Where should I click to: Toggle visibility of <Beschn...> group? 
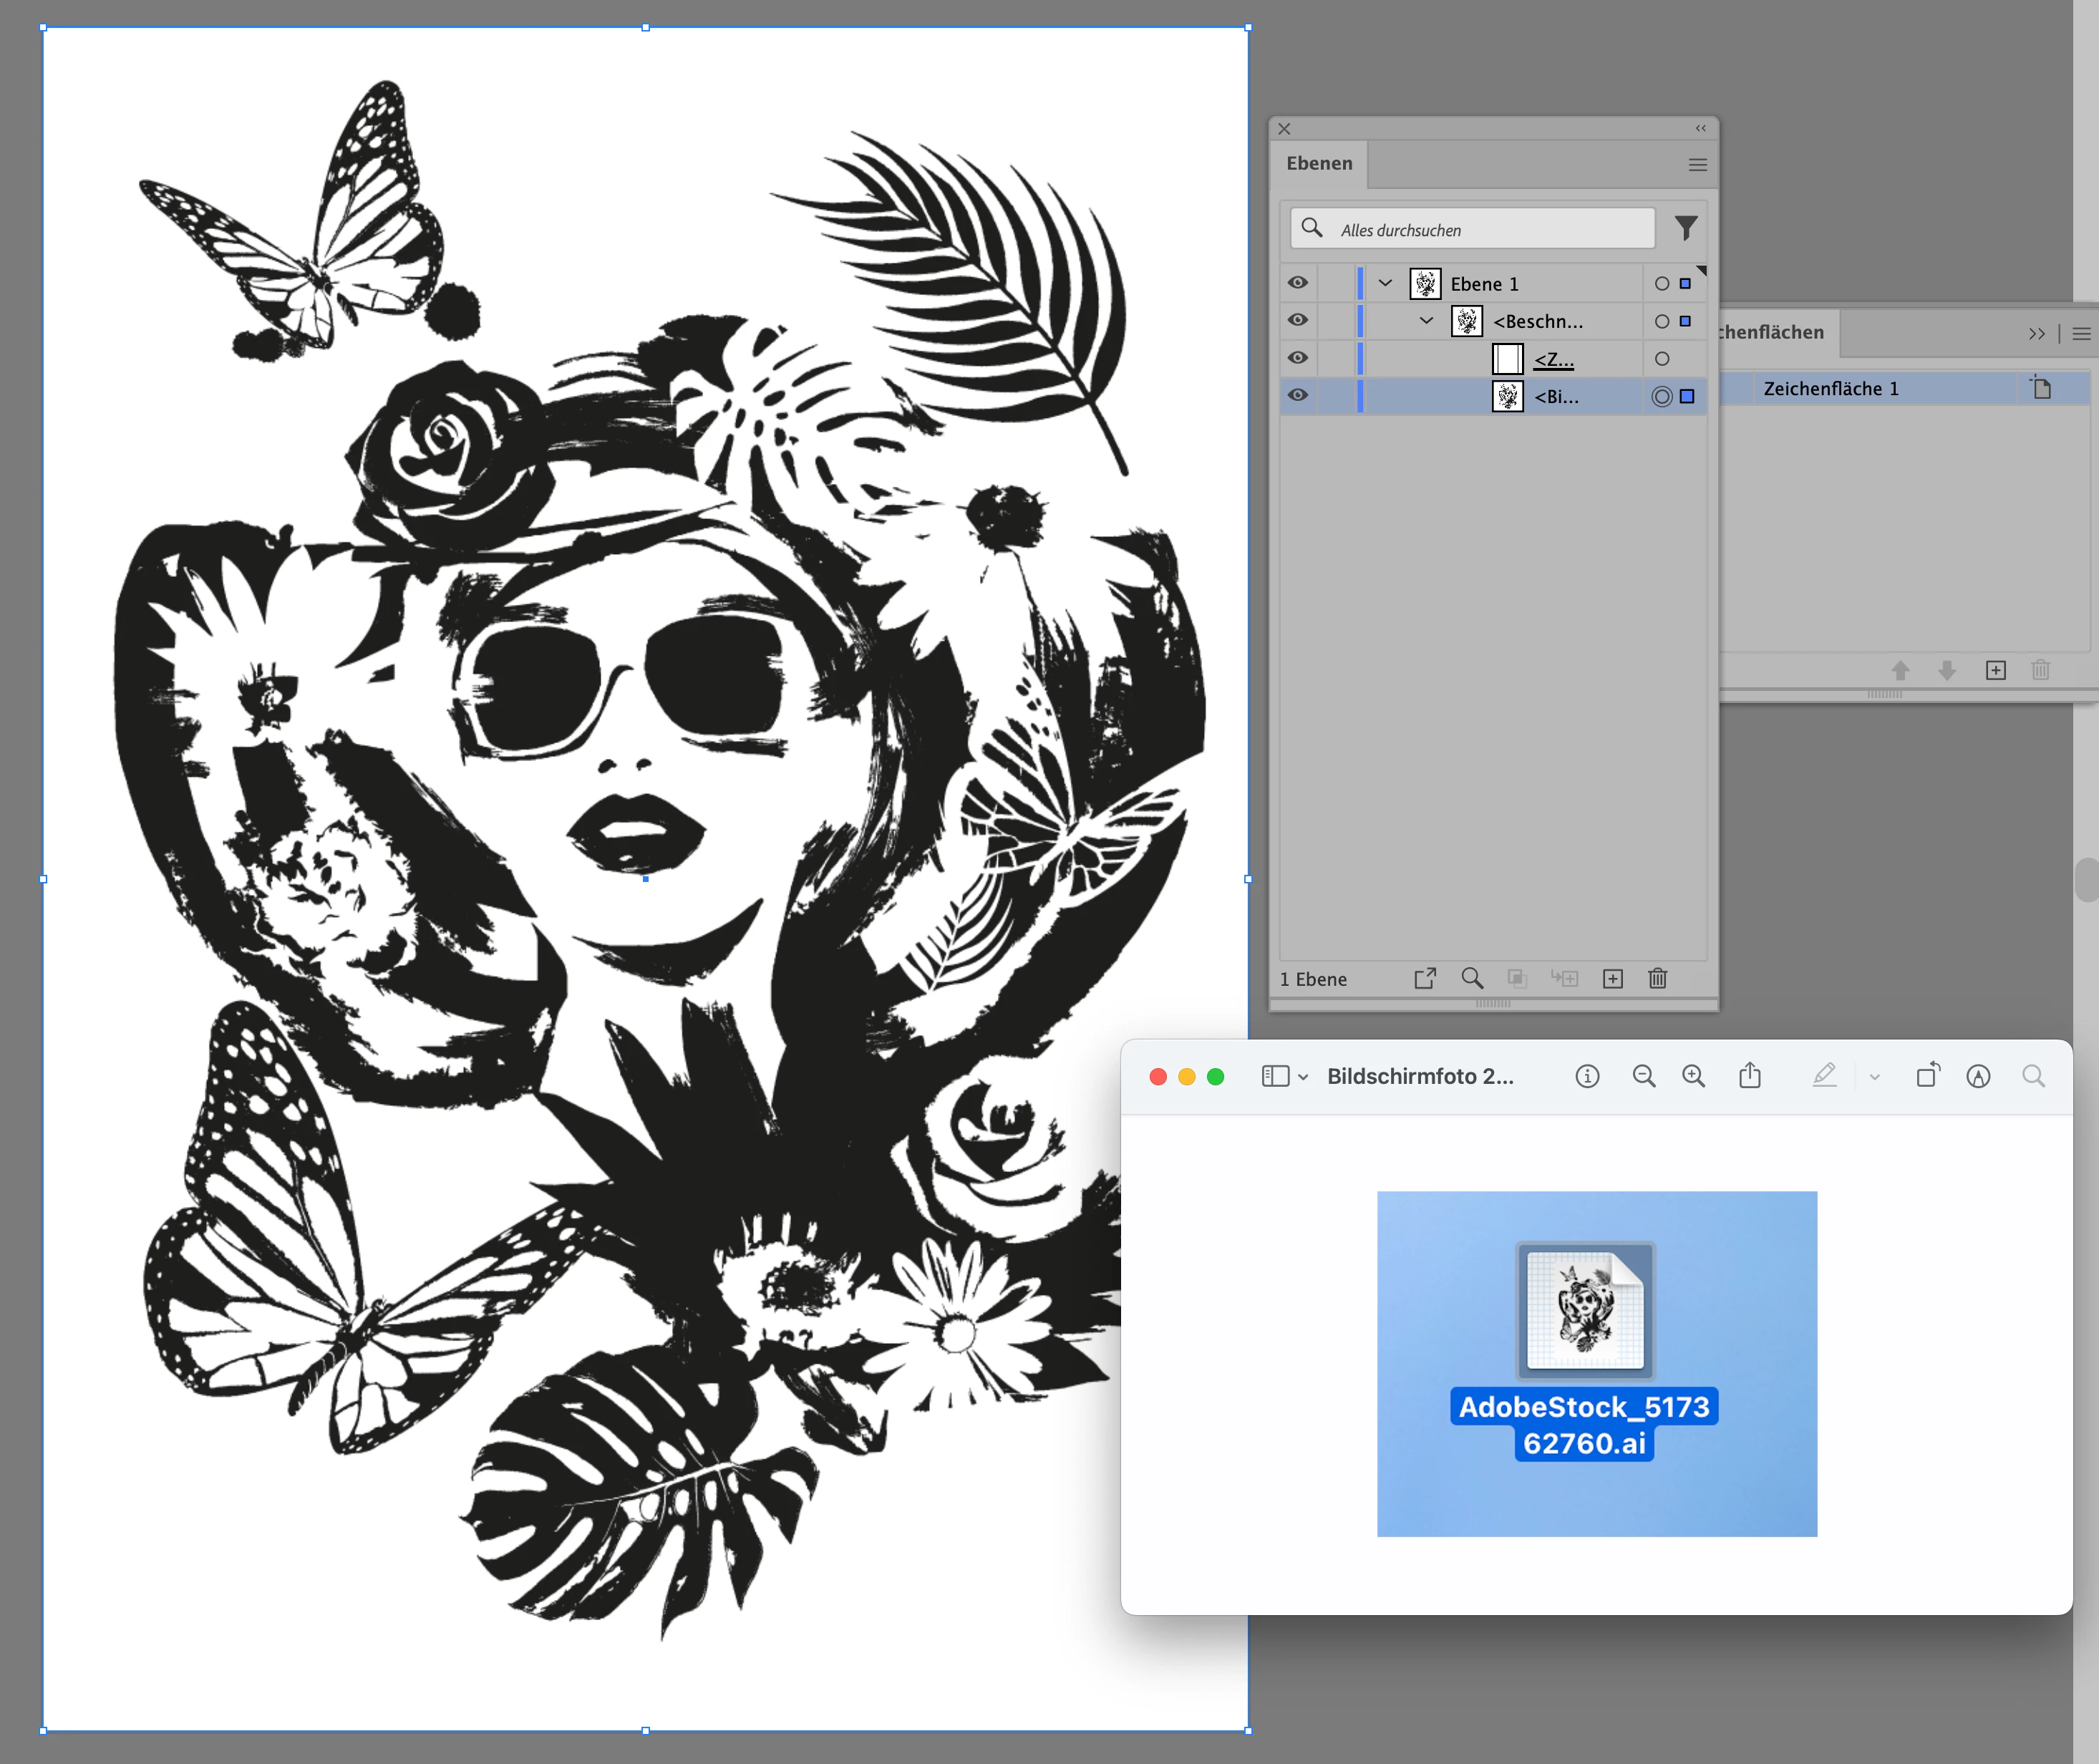[x=1298, y=320]
